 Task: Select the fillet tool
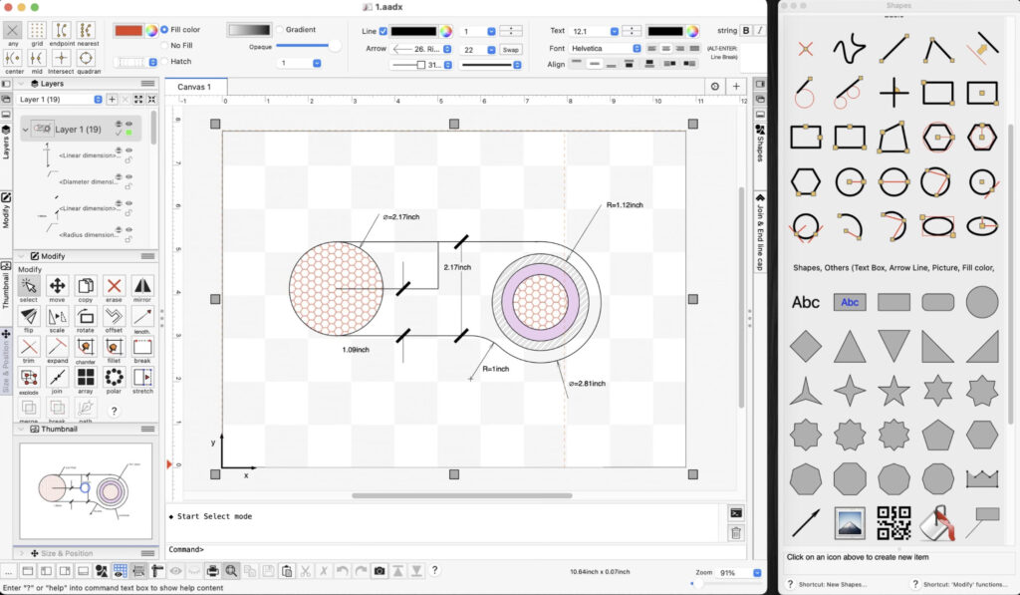(x=114, y=347)
